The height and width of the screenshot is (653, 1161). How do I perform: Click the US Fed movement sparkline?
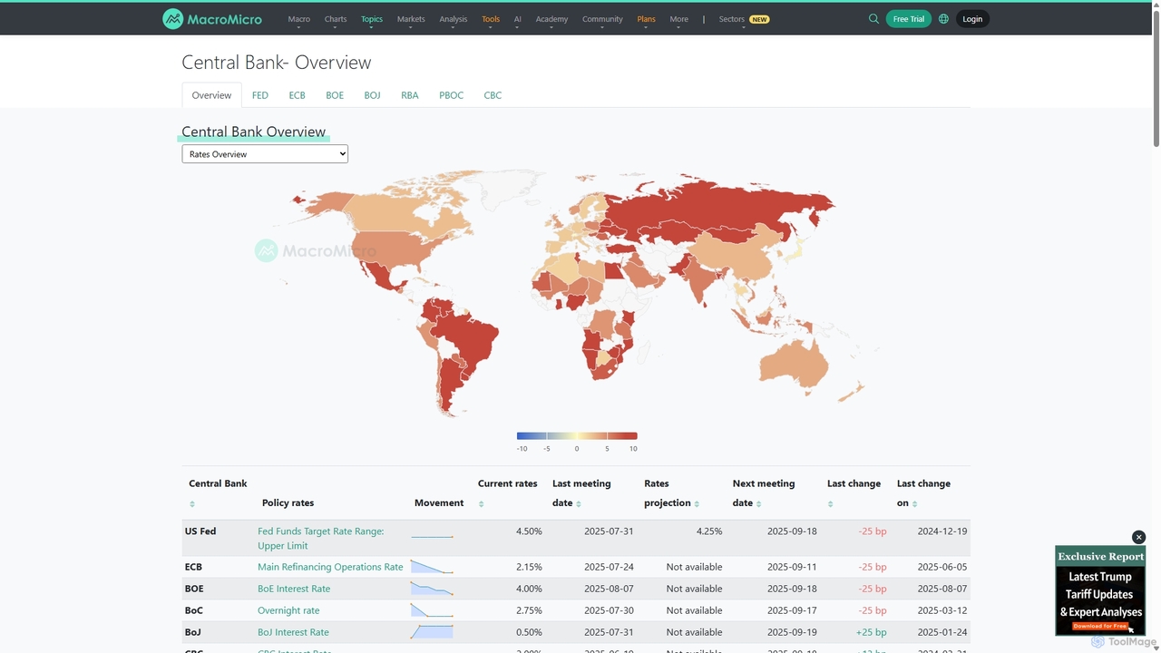coord(432,535)
